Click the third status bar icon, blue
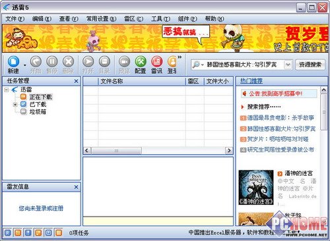The image size is (330, 241). click(28, 232)
